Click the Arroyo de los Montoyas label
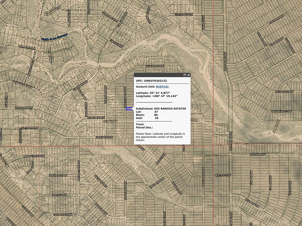This screenshot has width=302, height=226. (54, 37)
